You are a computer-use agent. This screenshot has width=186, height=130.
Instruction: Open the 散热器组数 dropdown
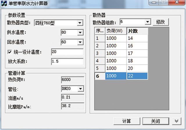coord(148,22)
